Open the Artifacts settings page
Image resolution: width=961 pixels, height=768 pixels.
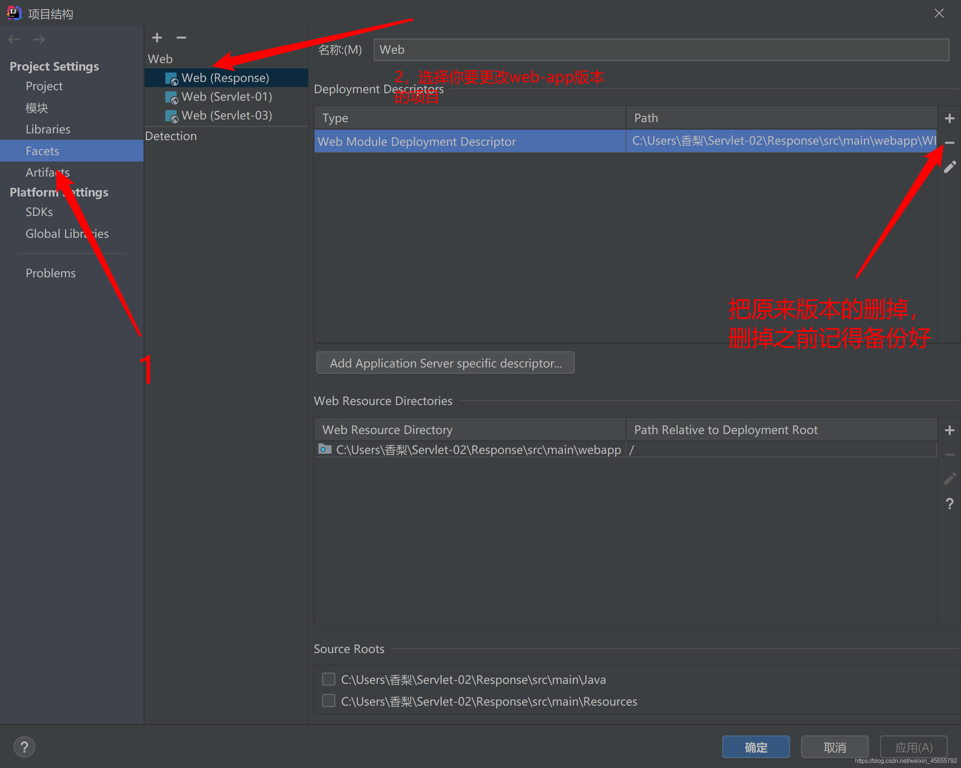click(x=48, y=172)
